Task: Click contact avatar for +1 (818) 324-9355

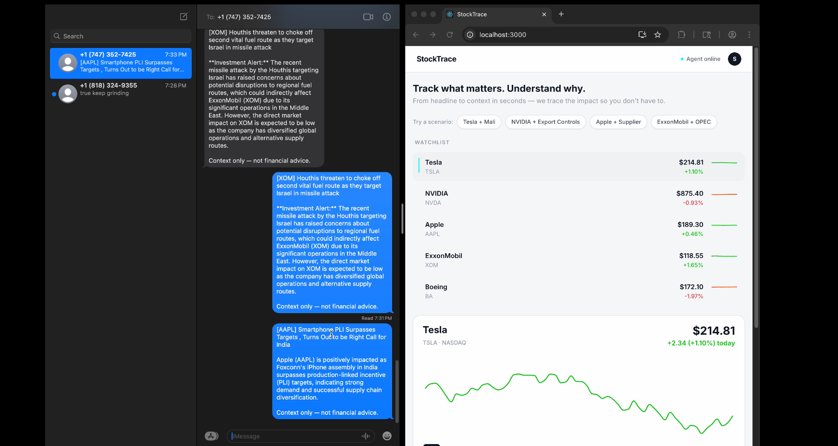Action: 68,94
